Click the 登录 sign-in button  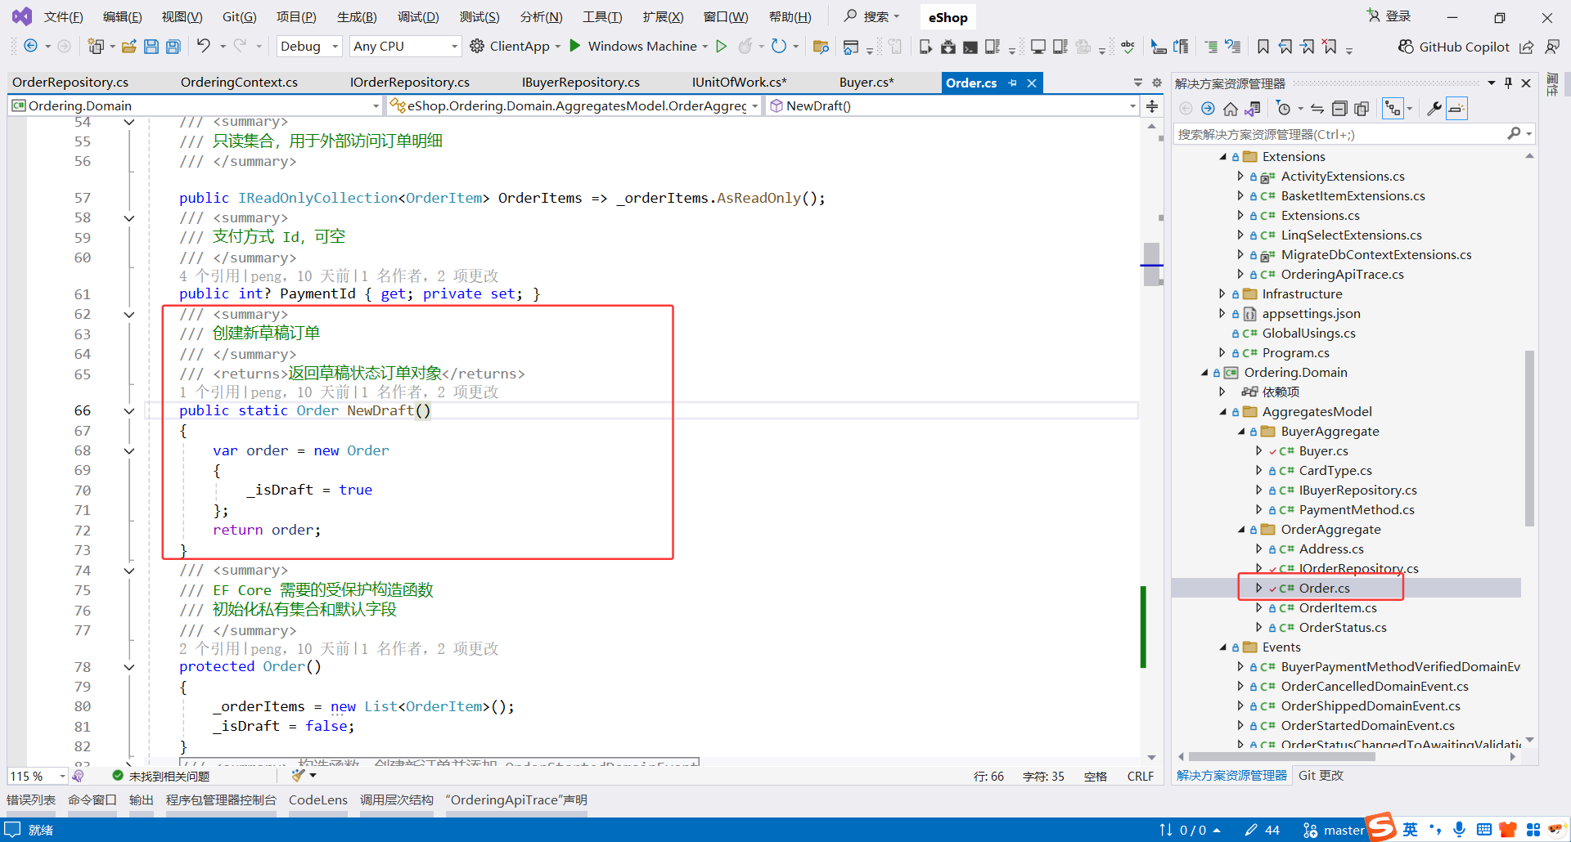[1389, 16]
